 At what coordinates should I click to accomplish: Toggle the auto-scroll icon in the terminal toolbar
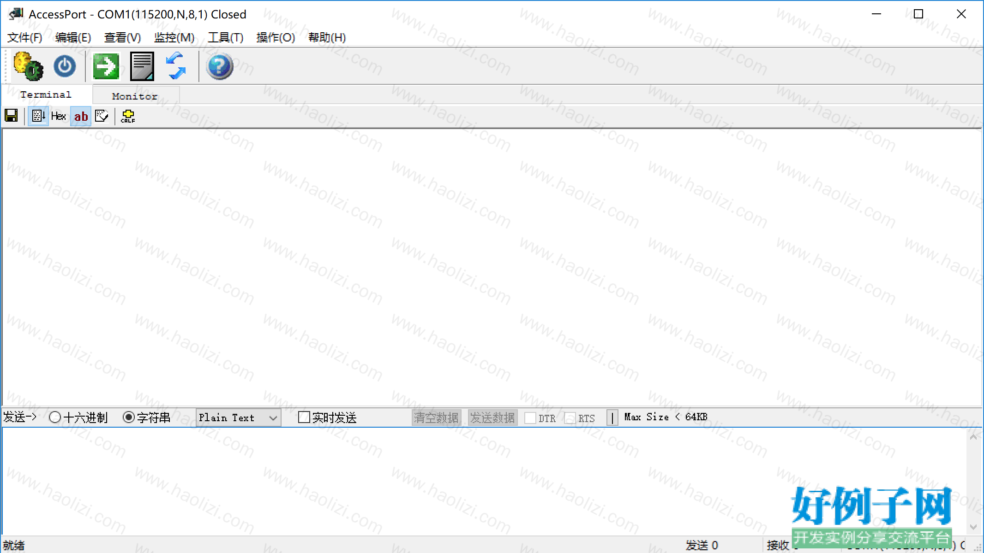[38, 116]
